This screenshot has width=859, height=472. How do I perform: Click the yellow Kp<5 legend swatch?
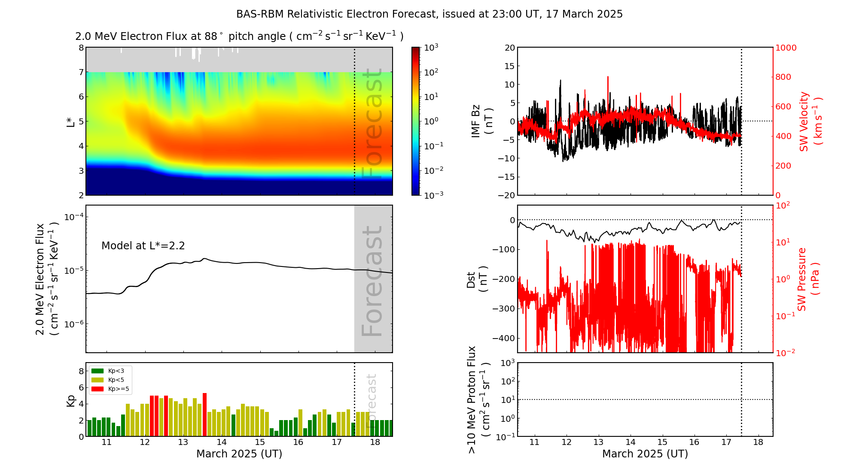click(97, 380)
